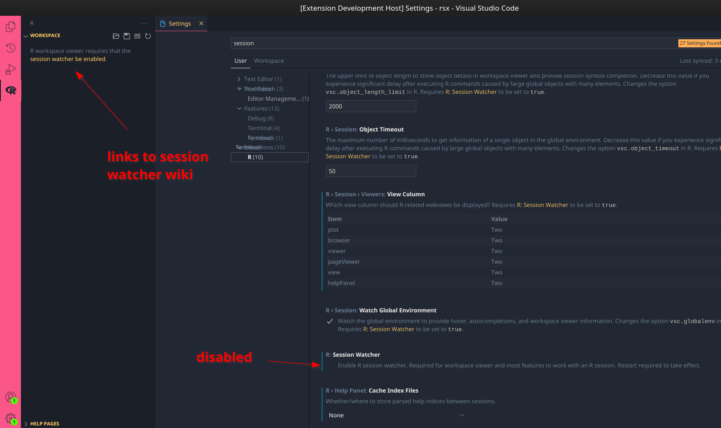
Task: Click the 'Two' value for plot
Action: click(497, 230)
